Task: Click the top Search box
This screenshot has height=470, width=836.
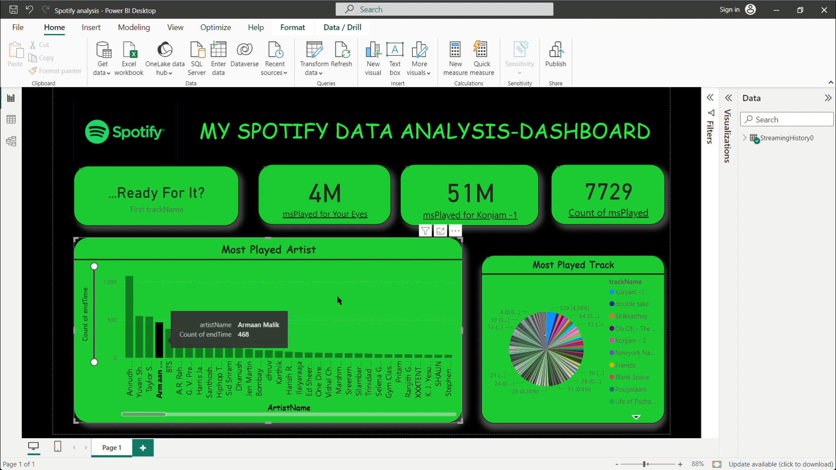Action: [444, 10]
